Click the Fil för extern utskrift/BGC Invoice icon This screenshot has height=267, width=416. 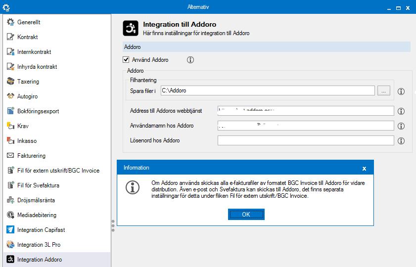pyautogui.click(x=10, y=170)
